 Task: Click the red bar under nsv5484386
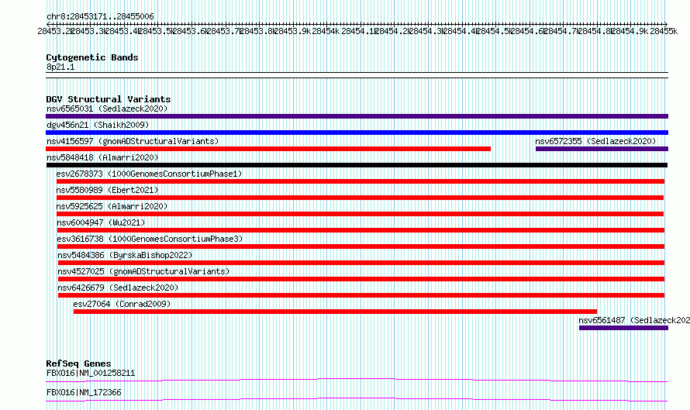pos(361,263)
